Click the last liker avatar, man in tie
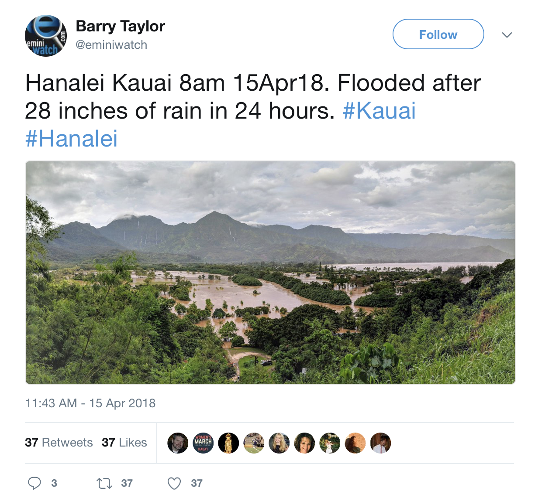545x498 pixels. tap(380, 443)
